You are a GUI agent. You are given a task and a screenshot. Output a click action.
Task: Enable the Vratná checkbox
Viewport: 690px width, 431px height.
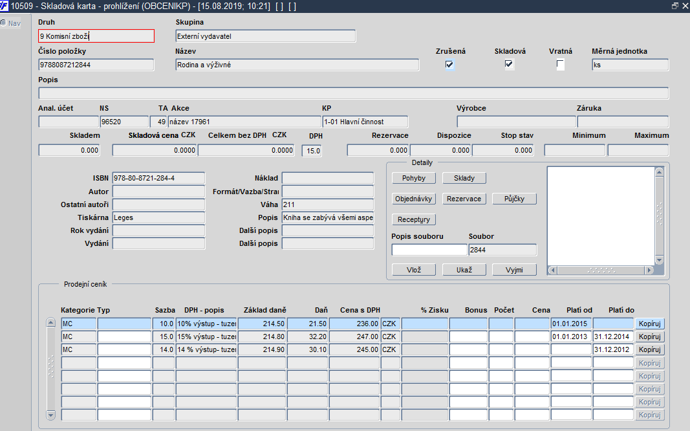tap(560, 64)
